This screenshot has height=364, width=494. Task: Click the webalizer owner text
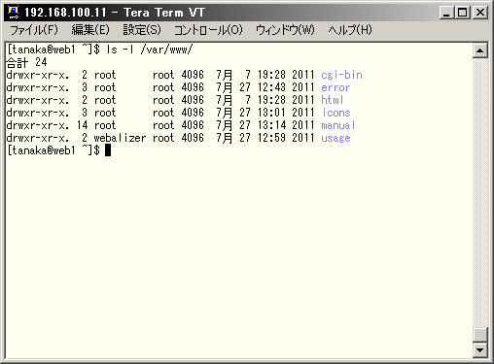point(120,138)
